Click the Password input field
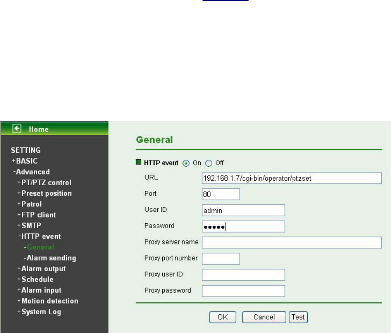391x333 pixels. (243, 226)
